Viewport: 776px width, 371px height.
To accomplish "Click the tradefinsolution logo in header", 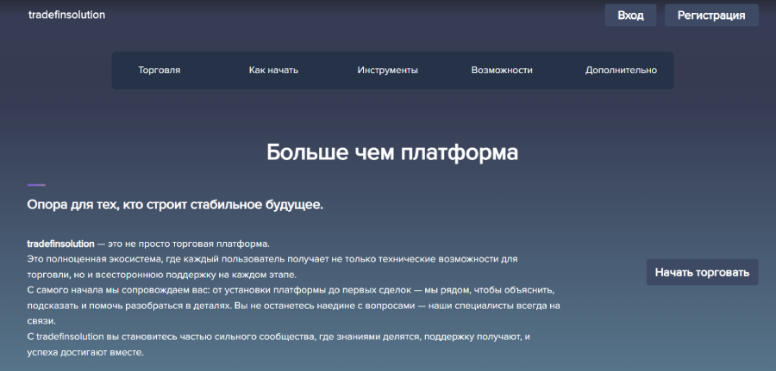I will point(66,15).
